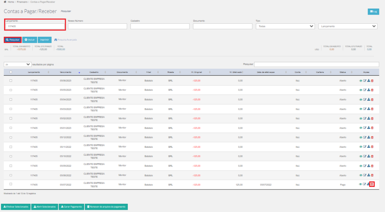Focus the Cadastro input field
Image resolution: width=385 pixels, height=212 pixels.
coord(160,26)
